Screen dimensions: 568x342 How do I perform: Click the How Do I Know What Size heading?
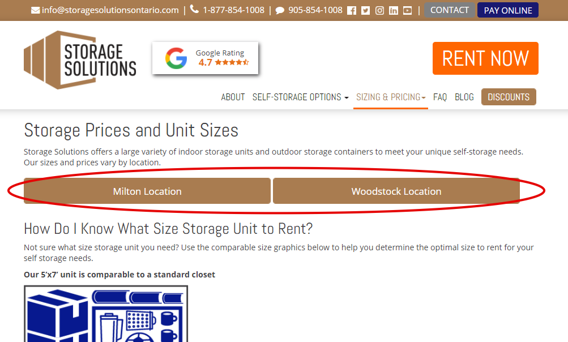click(168, 229)
